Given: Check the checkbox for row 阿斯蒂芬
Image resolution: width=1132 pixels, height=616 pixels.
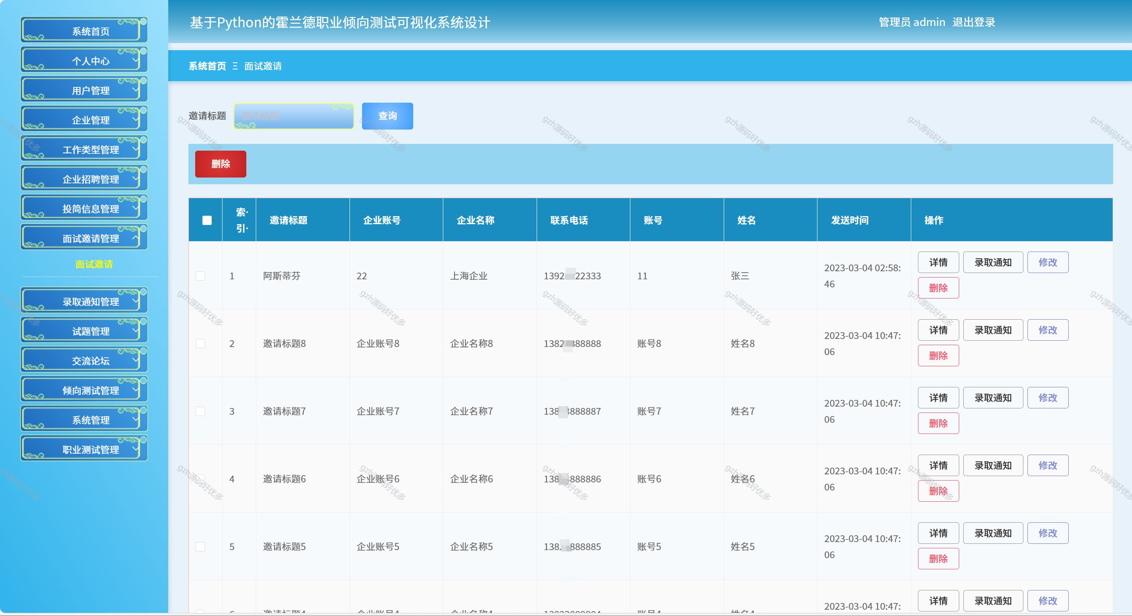Looking at the screenshot, I should (201, 276).
